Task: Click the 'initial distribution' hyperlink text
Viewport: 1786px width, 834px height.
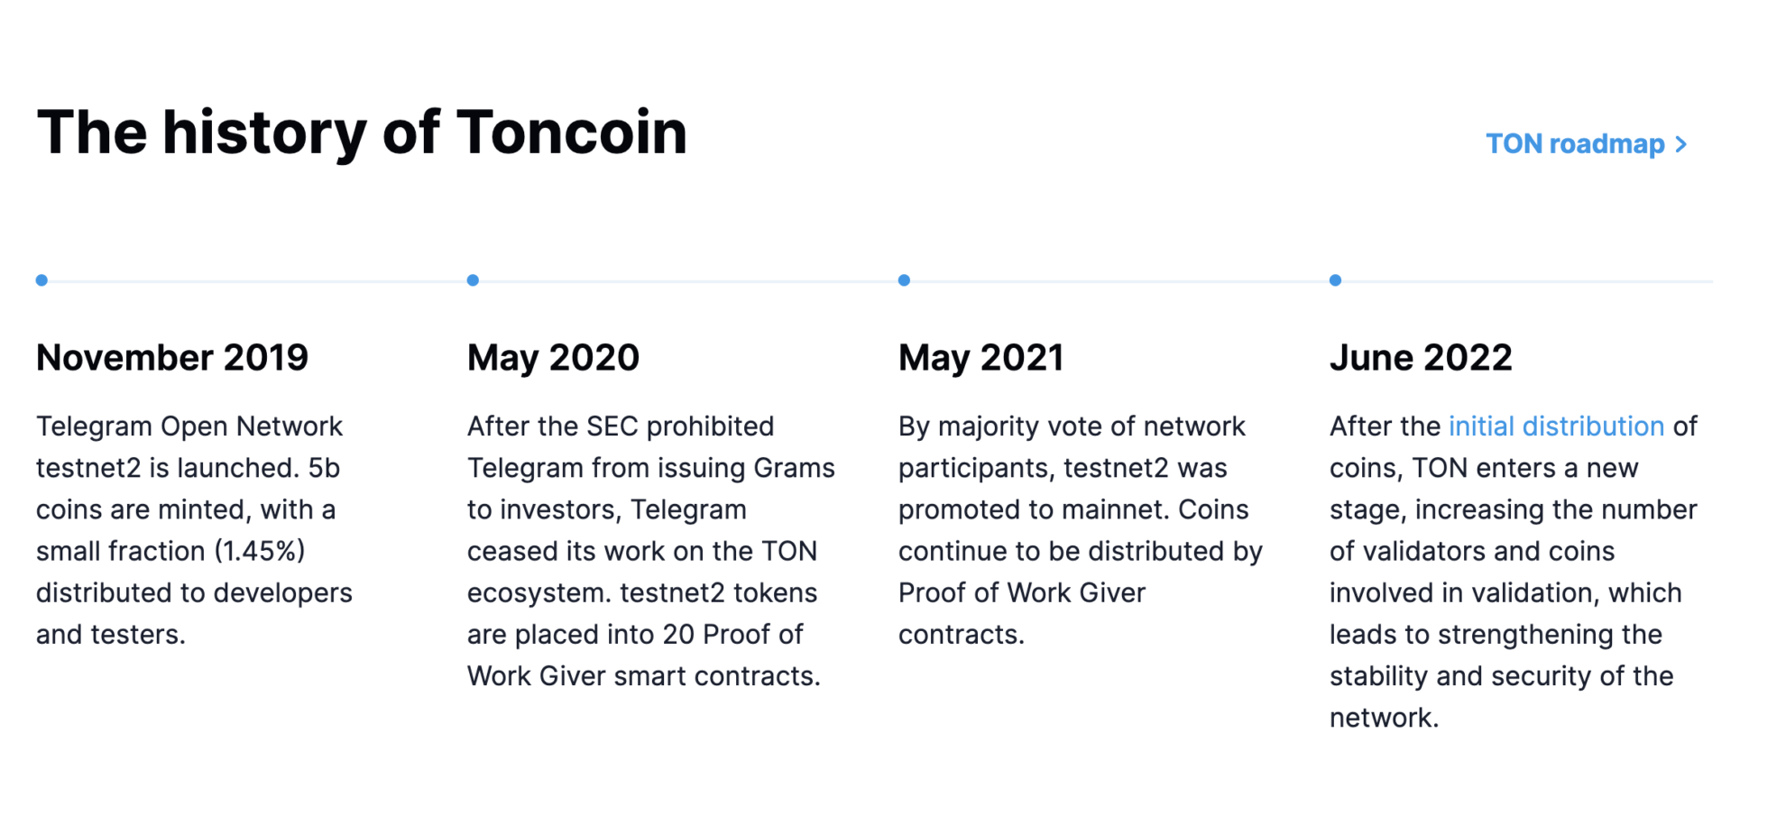Action: pos(1556,426)
